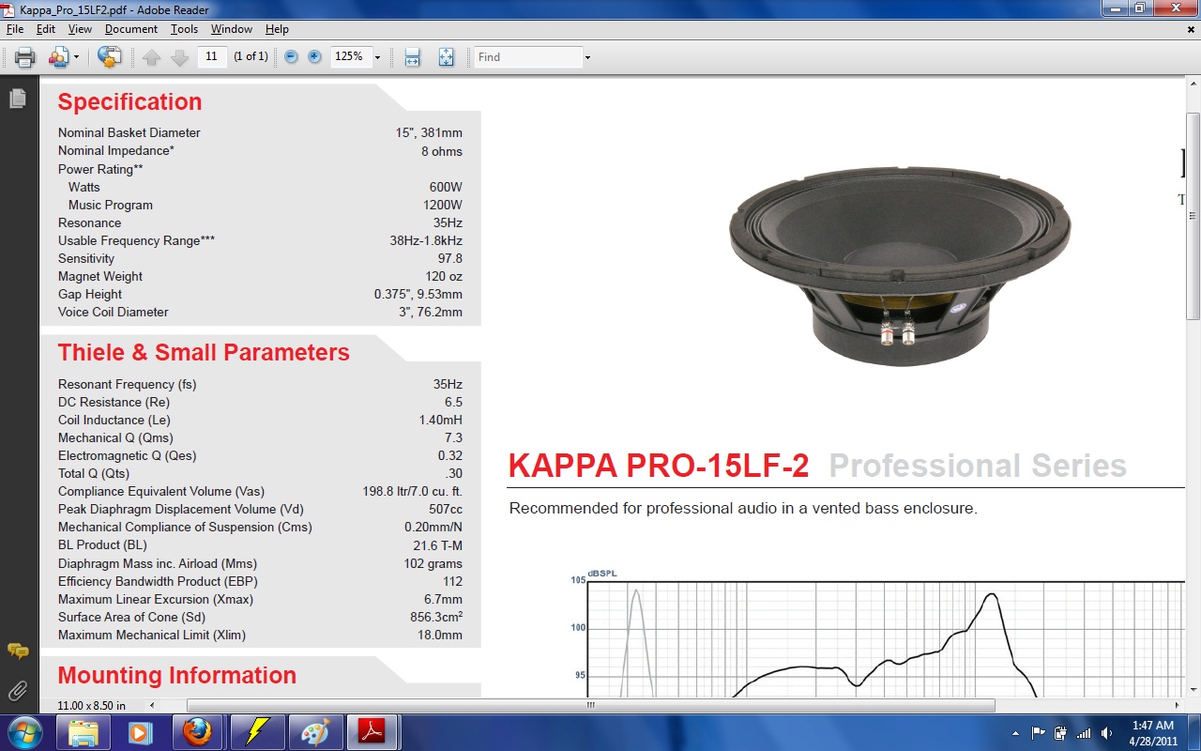The width and height of the screenshot is (1201, 751).
Task: Close the document with the black X
Action: (1191, 29)
